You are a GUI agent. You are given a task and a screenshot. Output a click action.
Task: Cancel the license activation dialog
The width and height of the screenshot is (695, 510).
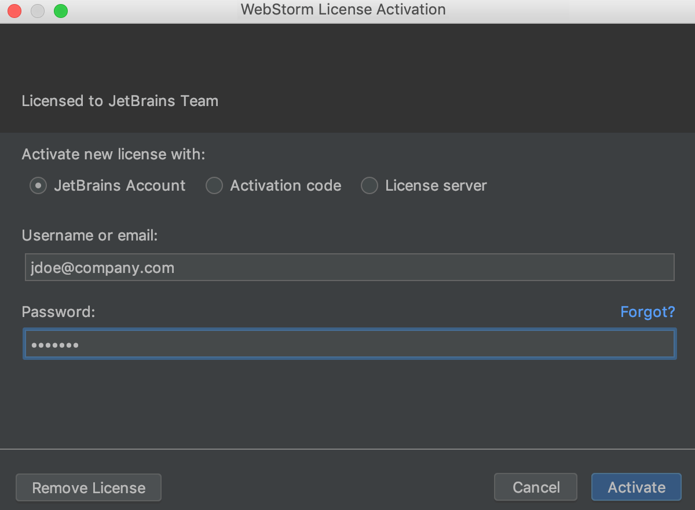click(536, 487)
